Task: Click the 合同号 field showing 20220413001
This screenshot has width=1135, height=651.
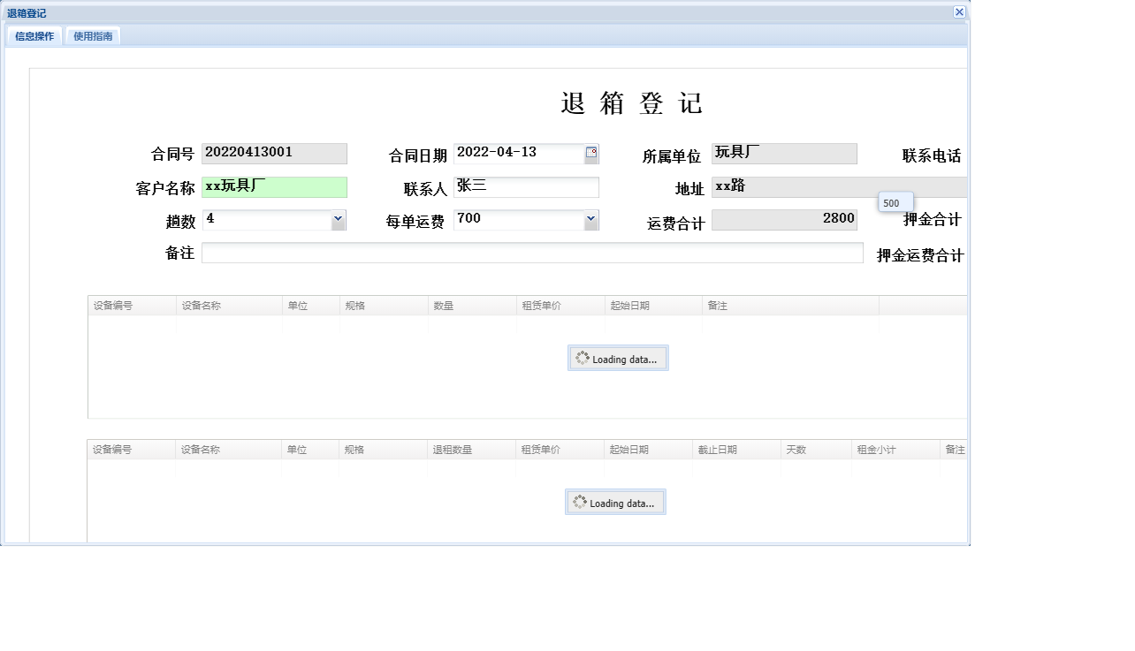Action: click(274, 153)
